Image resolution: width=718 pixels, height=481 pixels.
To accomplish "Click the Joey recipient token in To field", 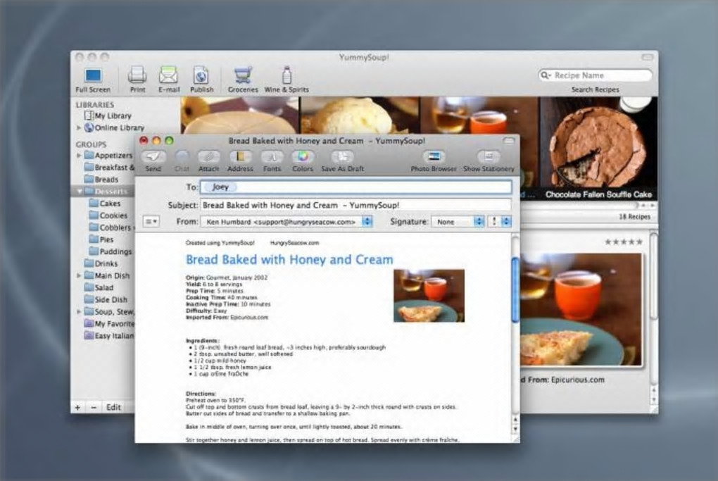I will pyautogui.click(x=220, y=187).
